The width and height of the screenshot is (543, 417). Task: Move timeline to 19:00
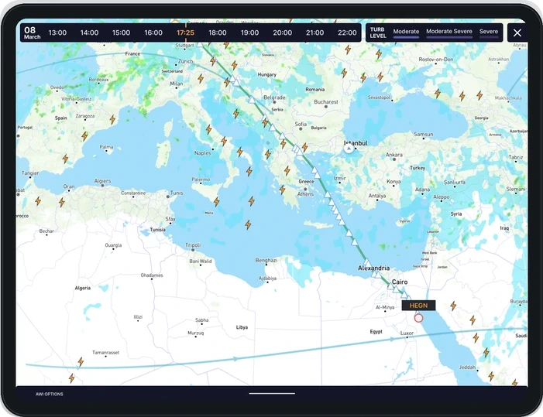tap(249, 32)
